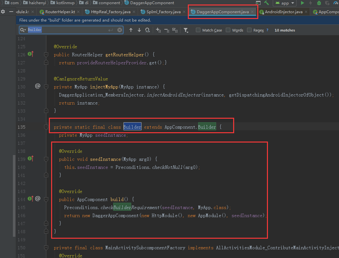Collapse the build method fold at line 144

pyautogui.click(x=46, y=199)
